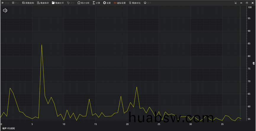Click the curve peak near 21 seconds
Screen dimensions: 256x131
click(x=137, y=87)
